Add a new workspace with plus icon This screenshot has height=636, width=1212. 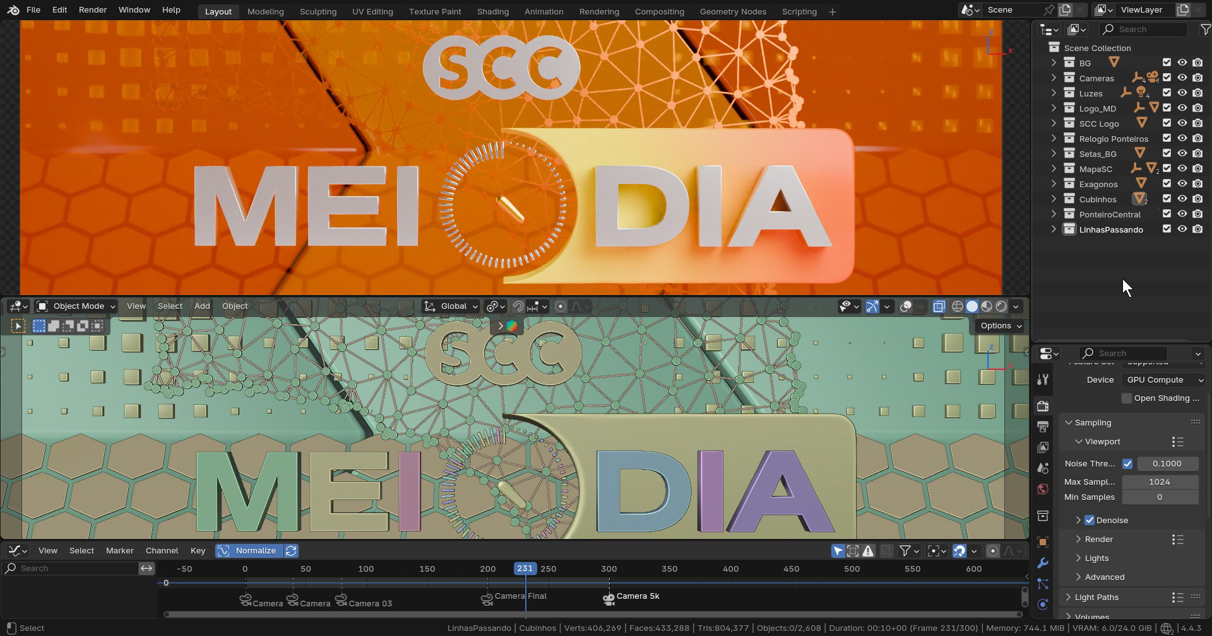(832, 11)
